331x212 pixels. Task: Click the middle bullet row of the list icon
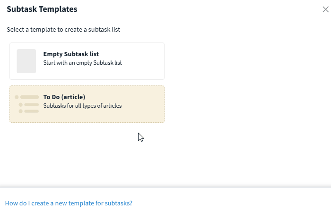(29, 105)
